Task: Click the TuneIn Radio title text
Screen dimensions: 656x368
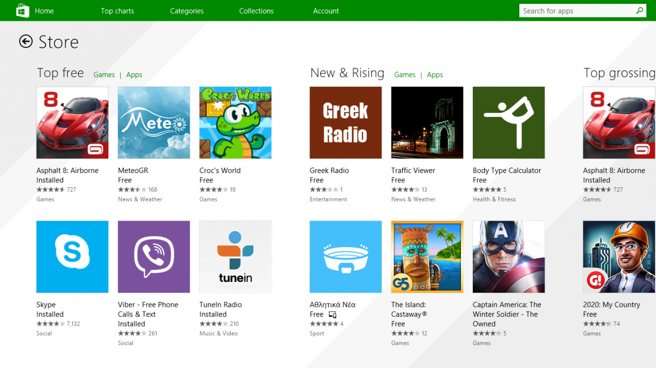Action: pos(220,305)
